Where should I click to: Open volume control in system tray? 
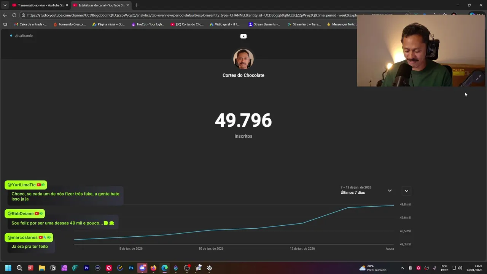pyautogui.click(x=460, y=268)
